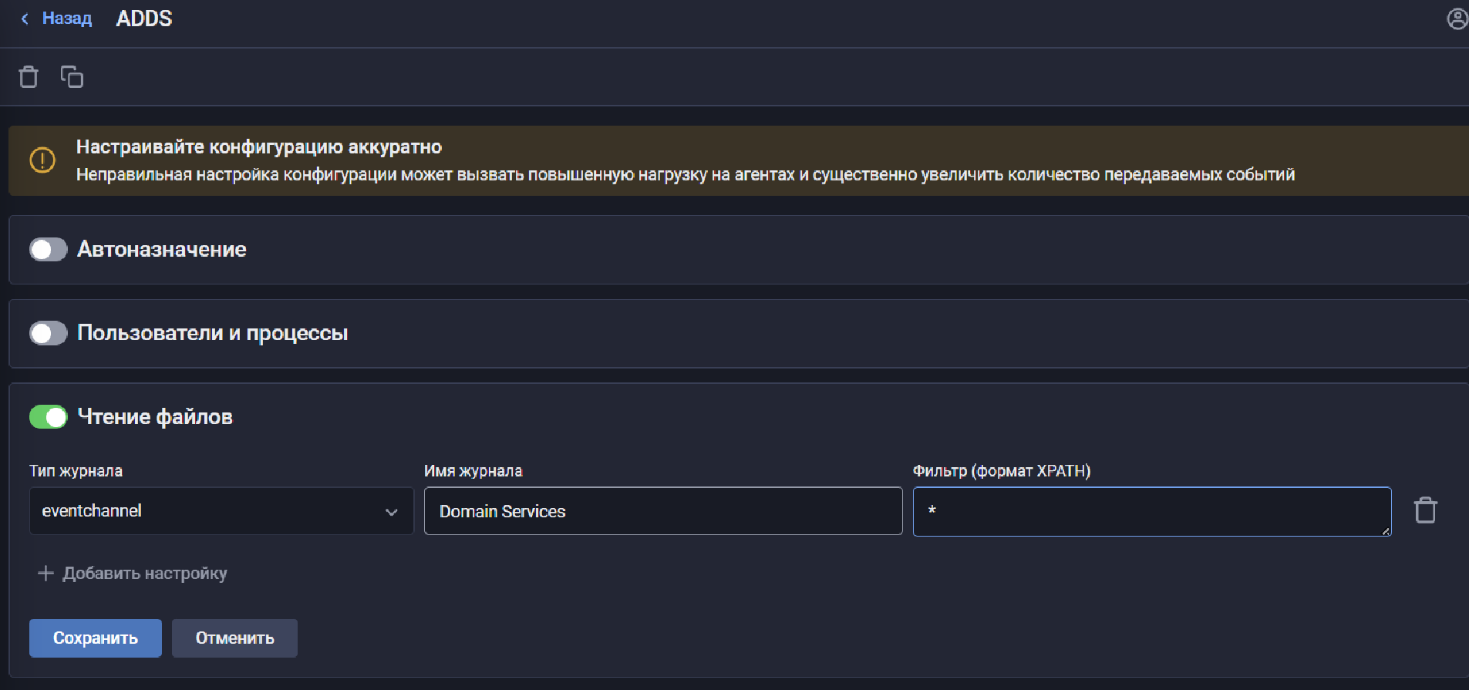Click the ADDS page title
Viewport: 1469px width, 690px height.
point(144,19)
